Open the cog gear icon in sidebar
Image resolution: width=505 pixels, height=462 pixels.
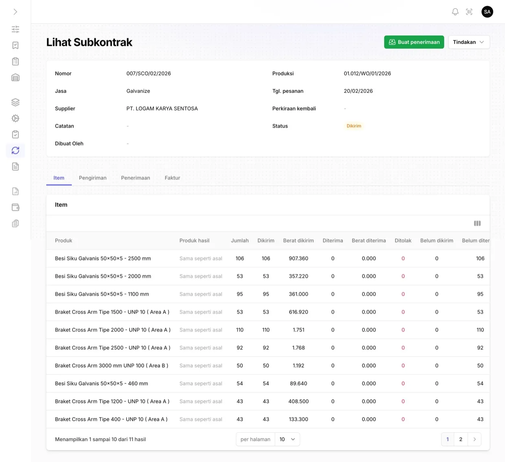15,118
